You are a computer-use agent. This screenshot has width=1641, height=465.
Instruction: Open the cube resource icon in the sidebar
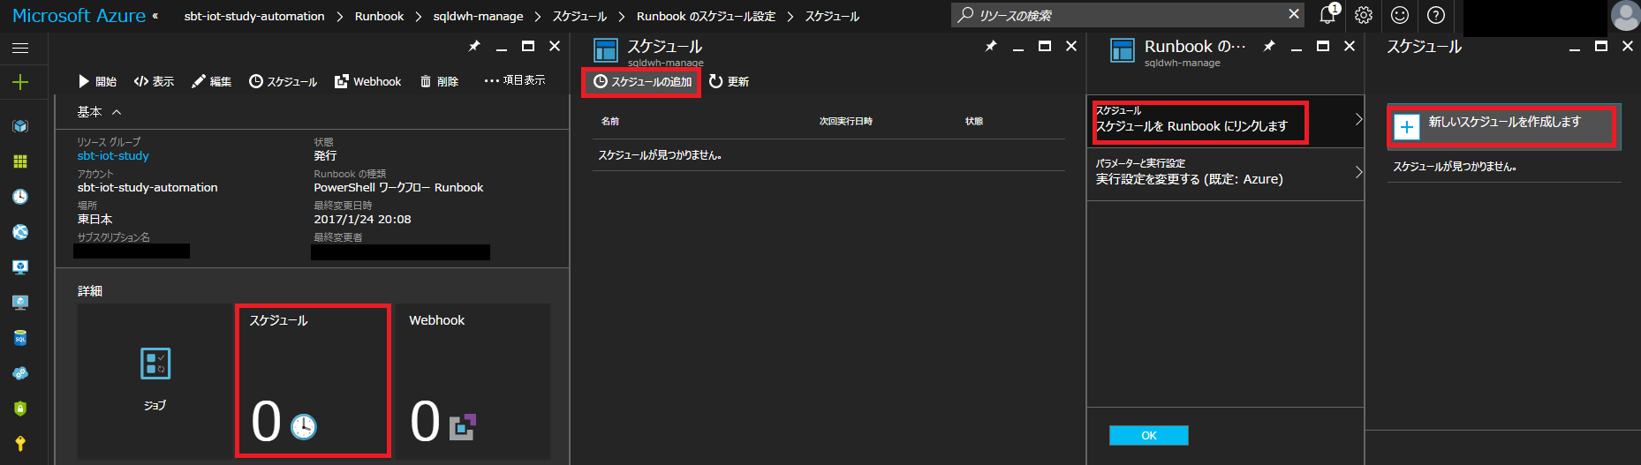point(20,126)
